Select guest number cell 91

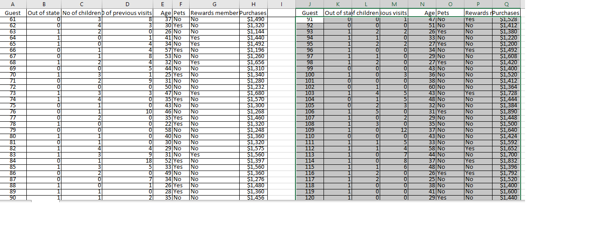click(x=309, y=19)
